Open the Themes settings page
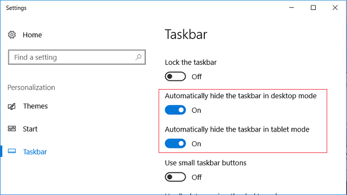This screenshot has height=195, width=347. [35, 106]
